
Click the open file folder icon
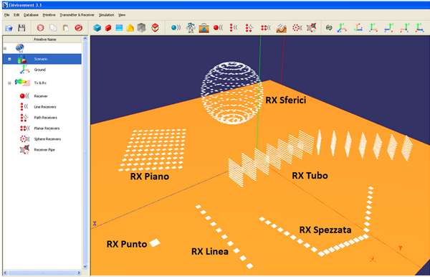coord(9,28)
